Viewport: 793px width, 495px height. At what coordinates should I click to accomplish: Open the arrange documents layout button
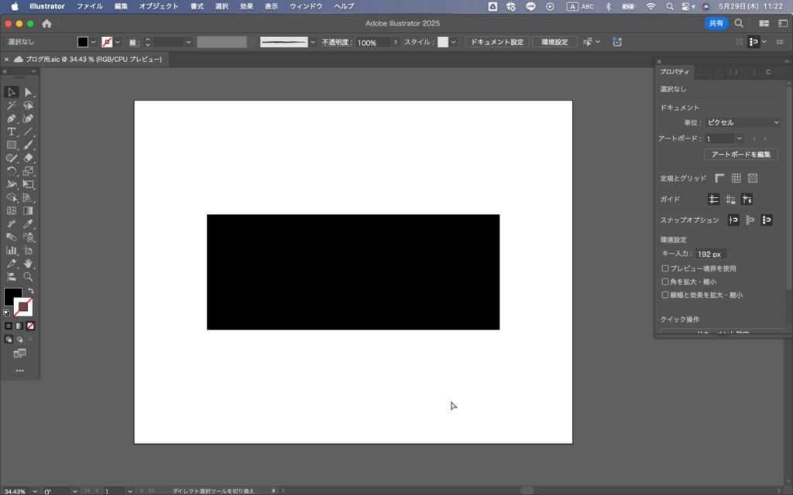tap(764, 23)
